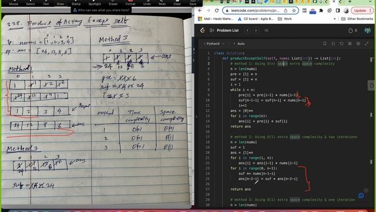
Task: Click the code line 'class Solution:'
Action: (230, 53)
